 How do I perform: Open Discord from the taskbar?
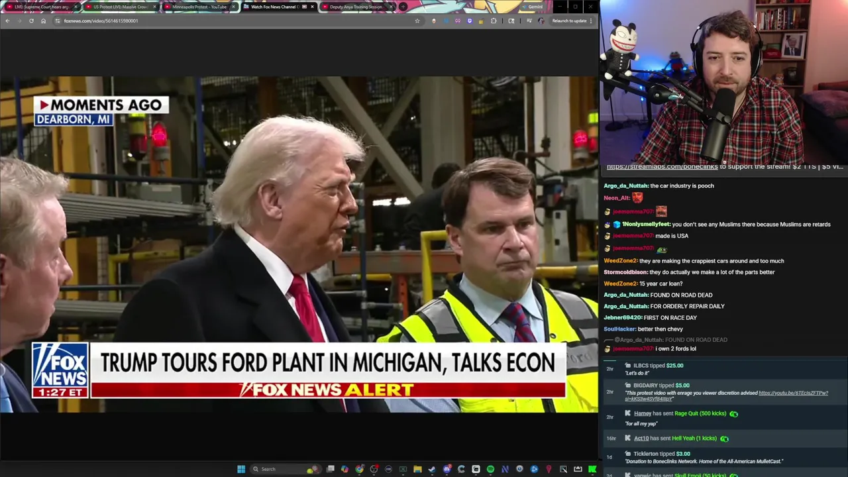pos(447,469)
